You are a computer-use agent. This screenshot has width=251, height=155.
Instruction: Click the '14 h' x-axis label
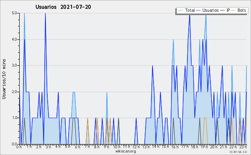click(x=156, y=147)
